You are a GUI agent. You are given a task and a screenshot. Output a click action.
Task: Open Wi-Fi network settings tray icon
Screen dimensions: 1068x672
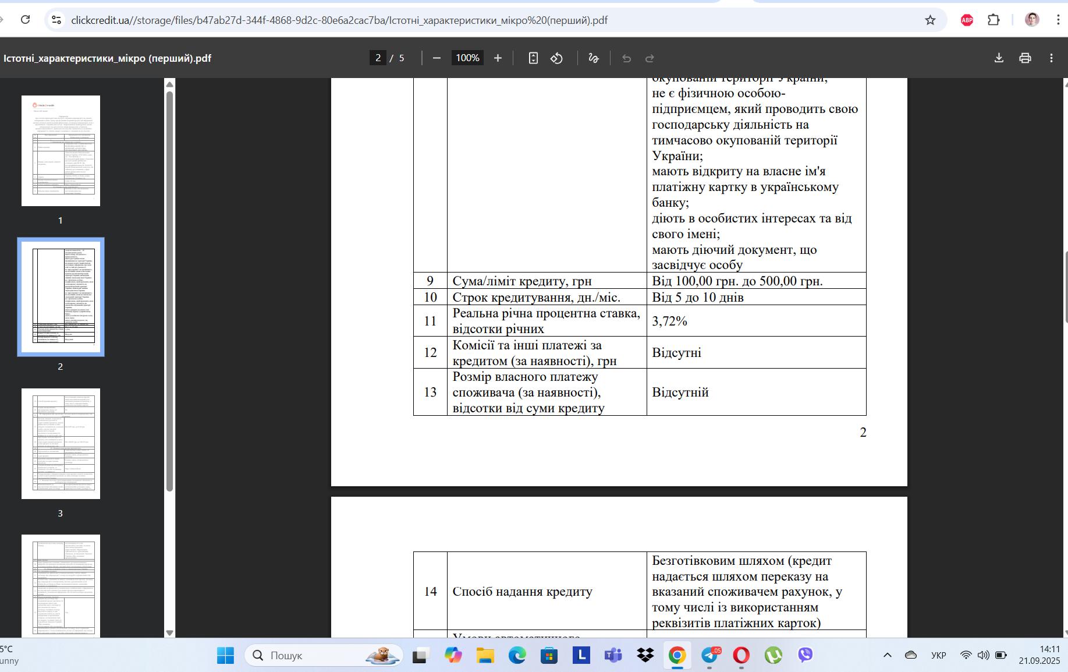tap(966, 655)
